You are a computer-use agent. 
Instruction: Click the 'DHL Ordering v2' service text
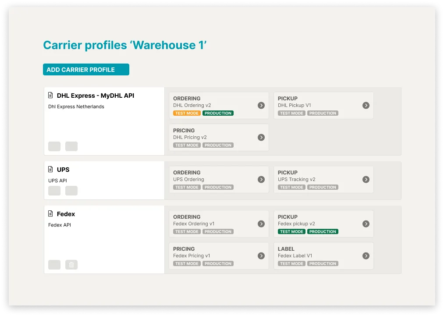[x=192, y=105]
